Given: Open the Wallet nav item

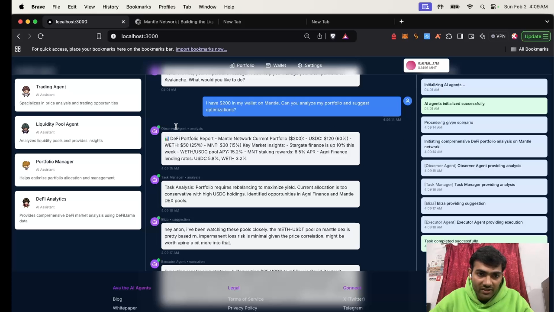Looking at the screenshot, I should (276, 65).
